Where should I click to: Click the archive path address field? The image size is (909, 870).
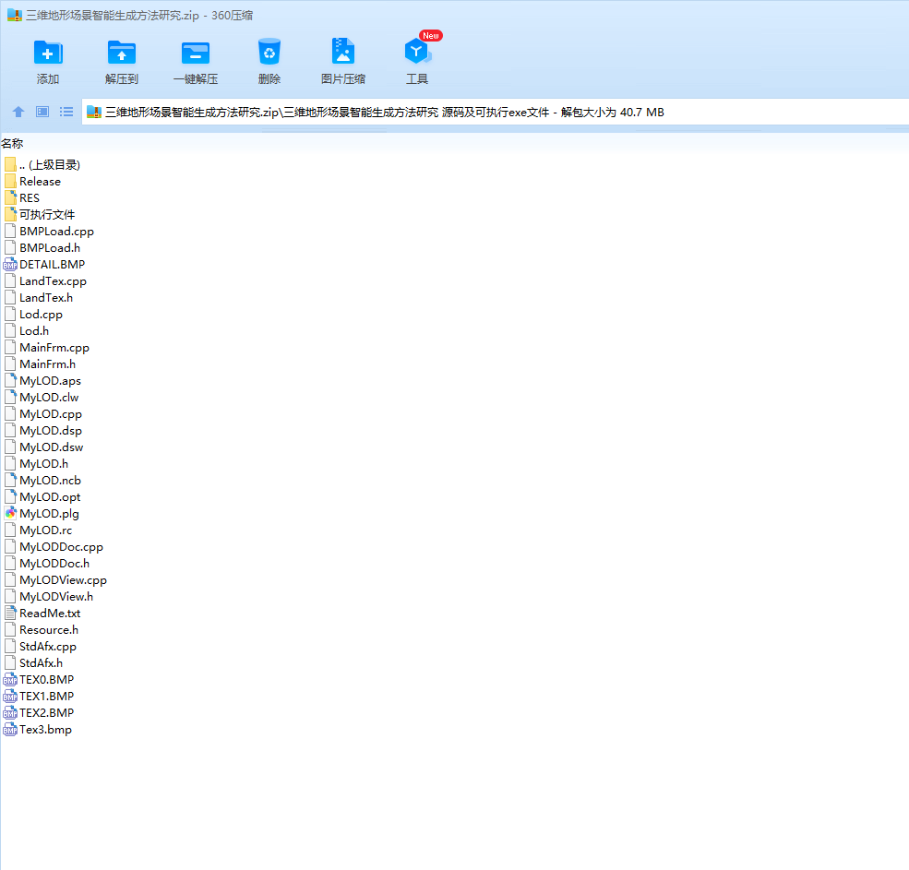click(495, 112)
